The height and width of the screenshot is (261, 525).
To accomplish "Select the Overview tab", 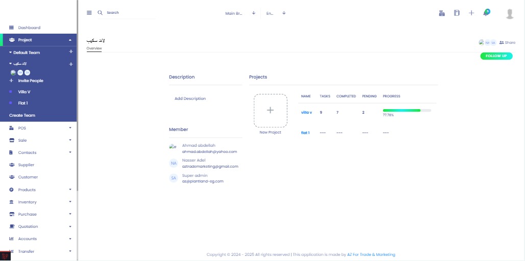I will [x=94, y=48].
